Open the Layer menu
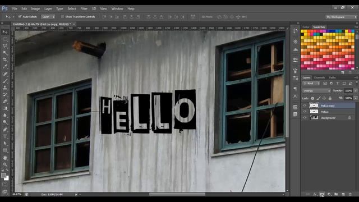The width and height of the screenshot is (359, 202). 48,9
